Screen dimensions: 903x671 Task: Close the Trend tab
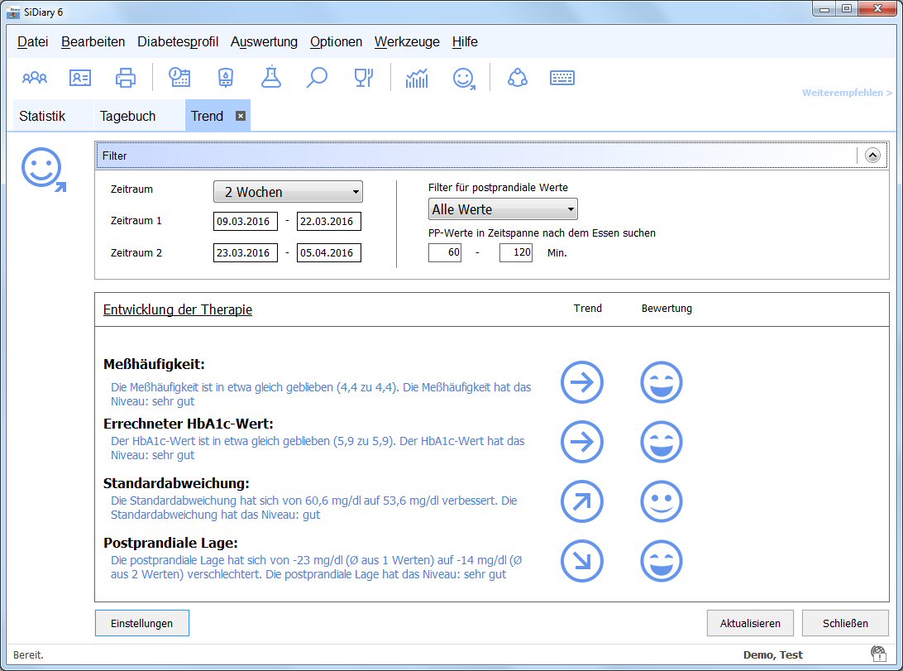241,117
